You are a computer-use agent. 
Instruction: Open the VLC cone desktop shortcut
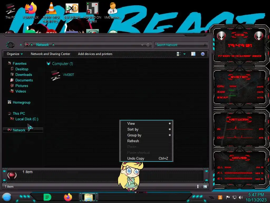coord(51,13)
